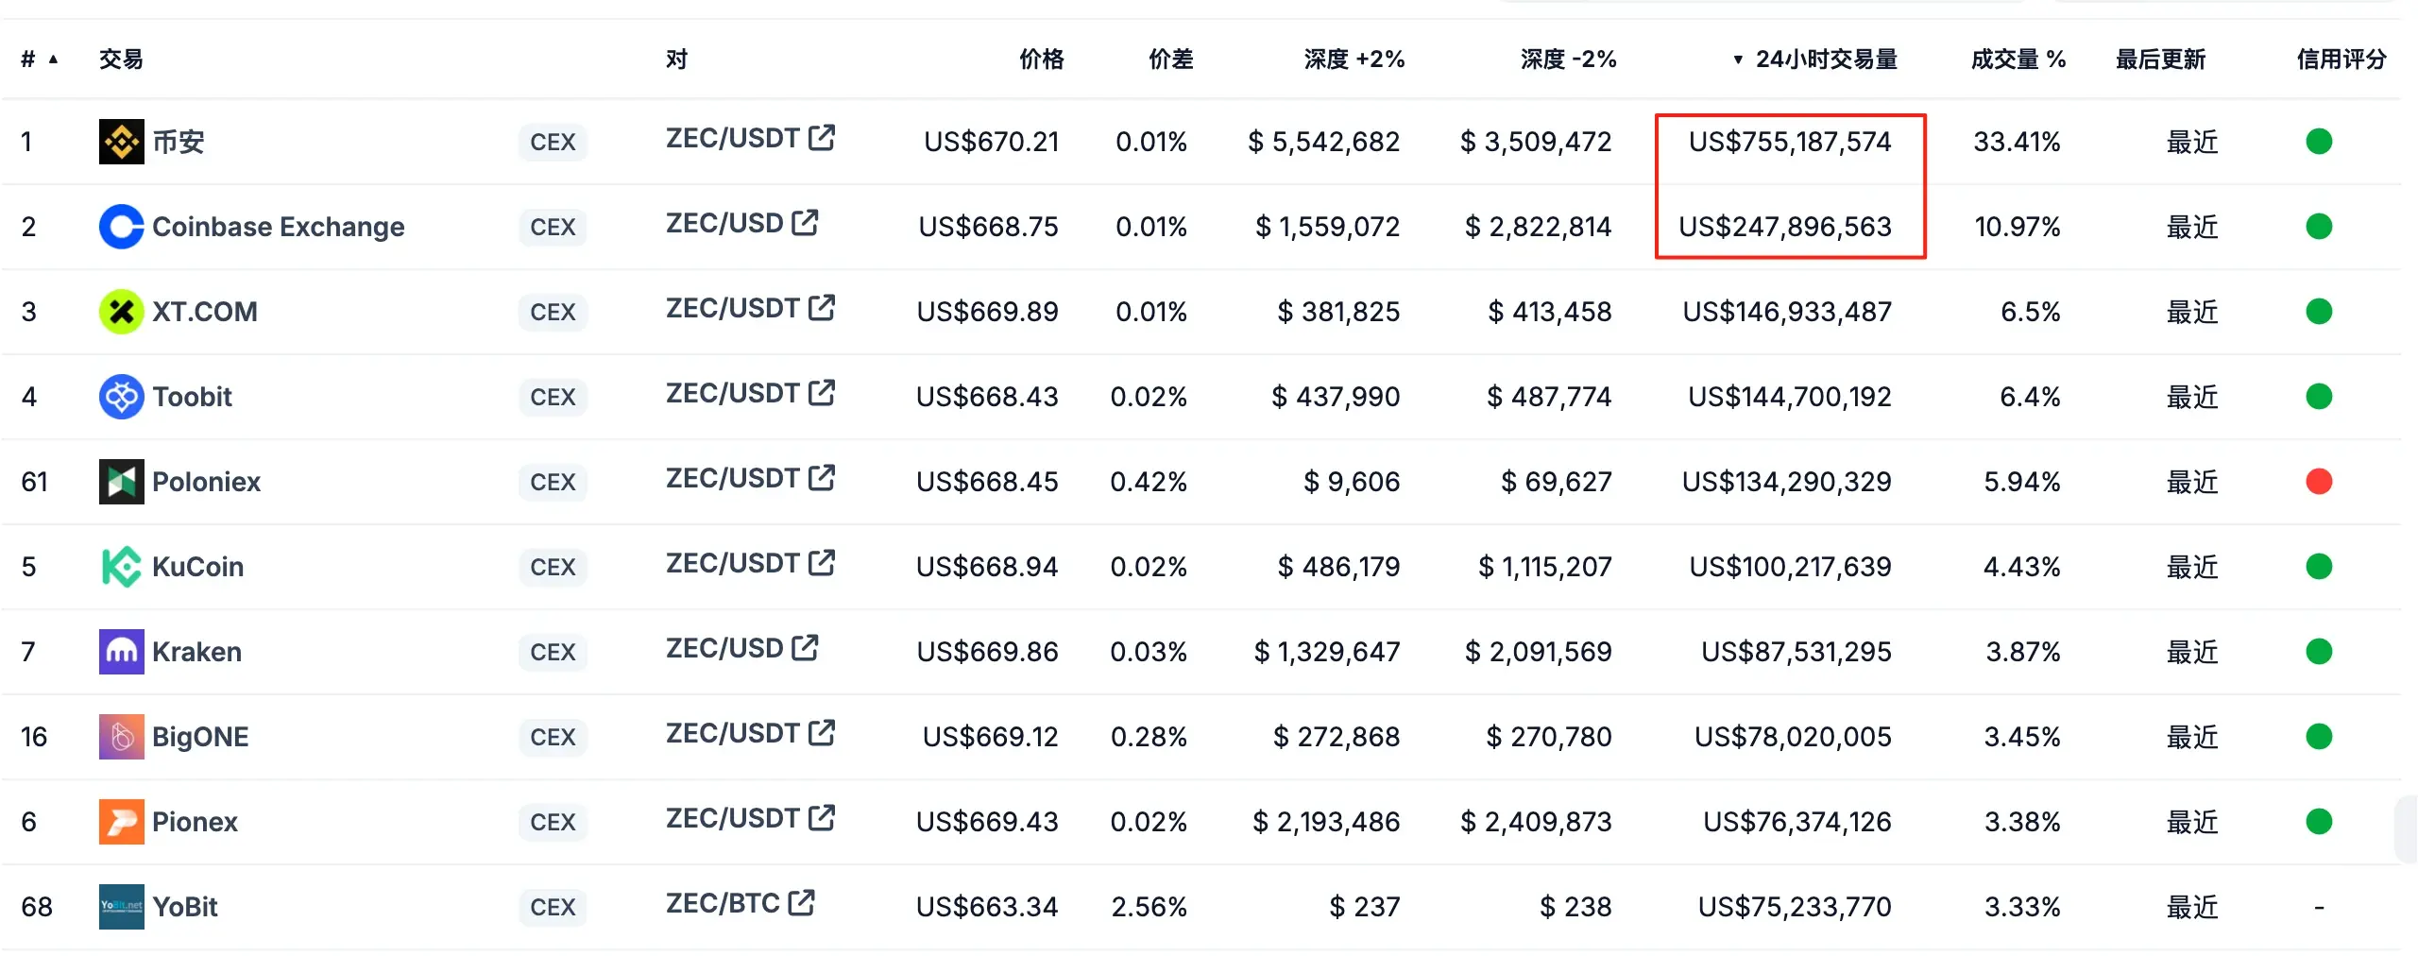Open the Kraken ZEC/USD pair link
The image size is (2418, 956).
tap(724, 649)
